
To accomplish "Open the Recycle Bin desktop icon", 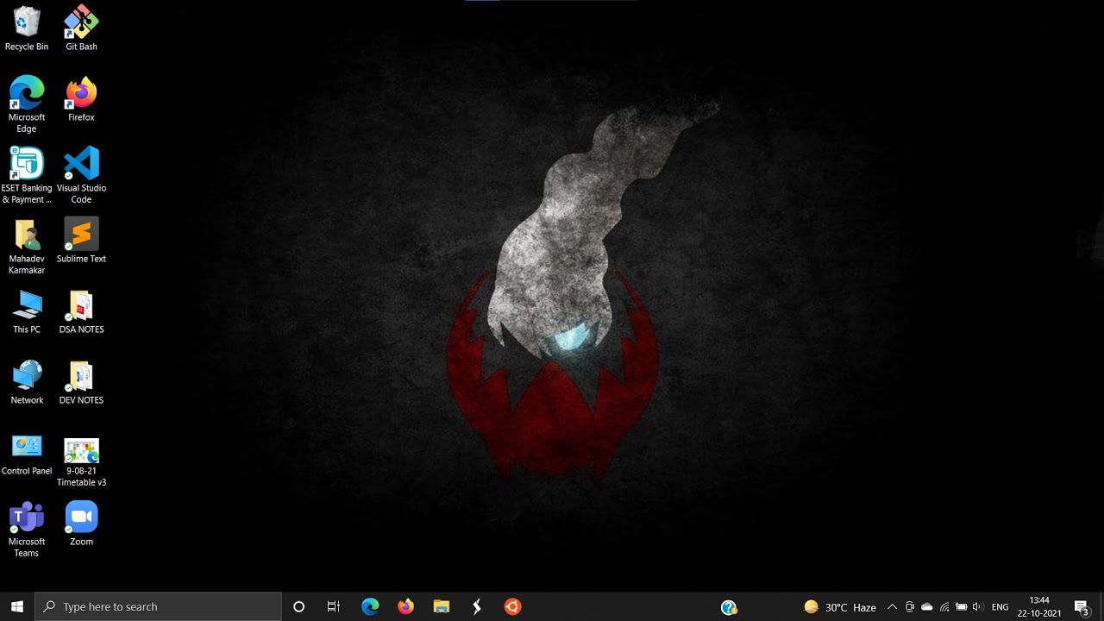I will [x=27, y=28].
